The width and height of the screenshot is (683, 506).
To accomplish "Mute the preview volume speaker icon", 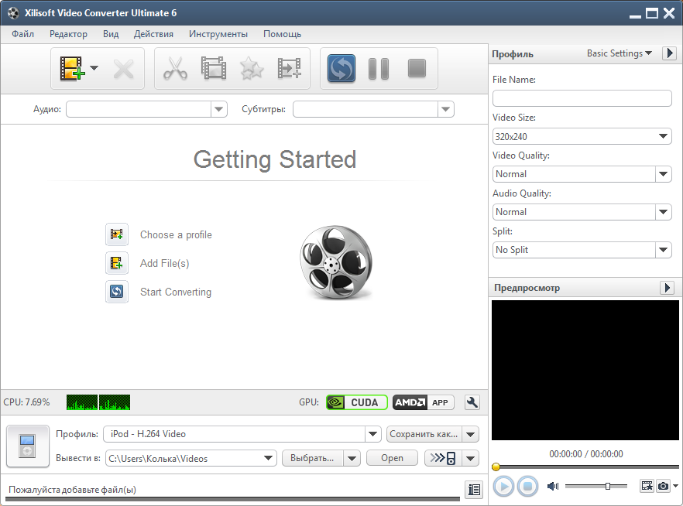I will click(x=553, y=486).
